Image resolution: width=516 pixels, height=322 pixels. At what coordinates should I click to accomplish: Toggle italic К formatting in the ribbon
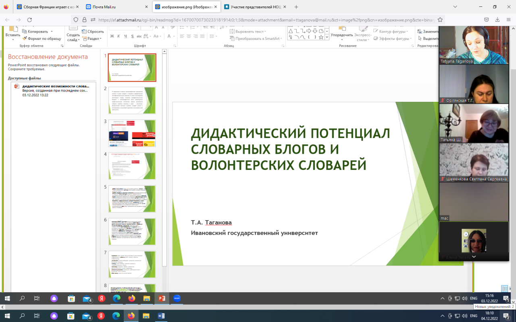[x=119, y=36]
